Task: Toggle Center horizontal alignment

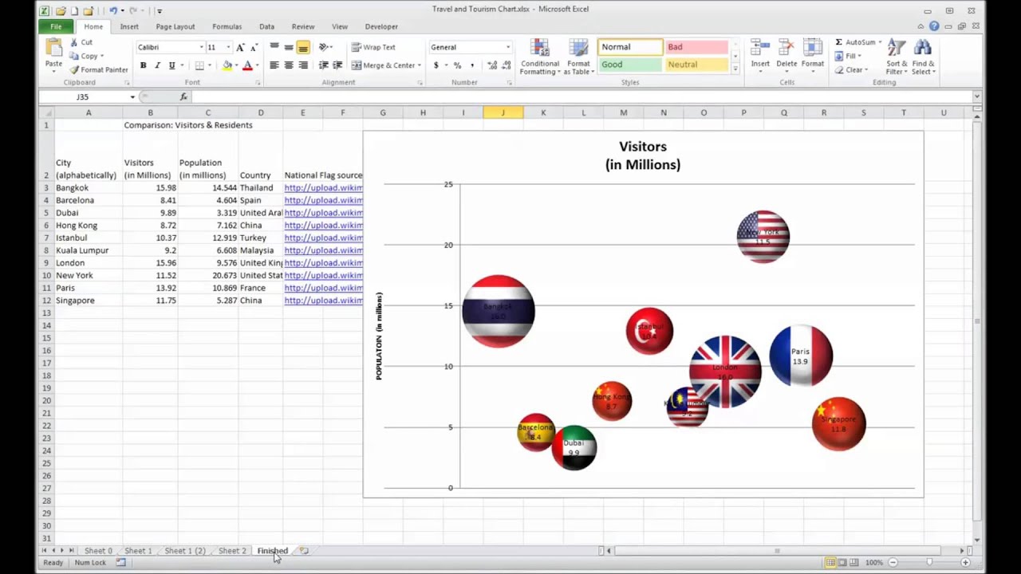Action: (x=289, y=65)
